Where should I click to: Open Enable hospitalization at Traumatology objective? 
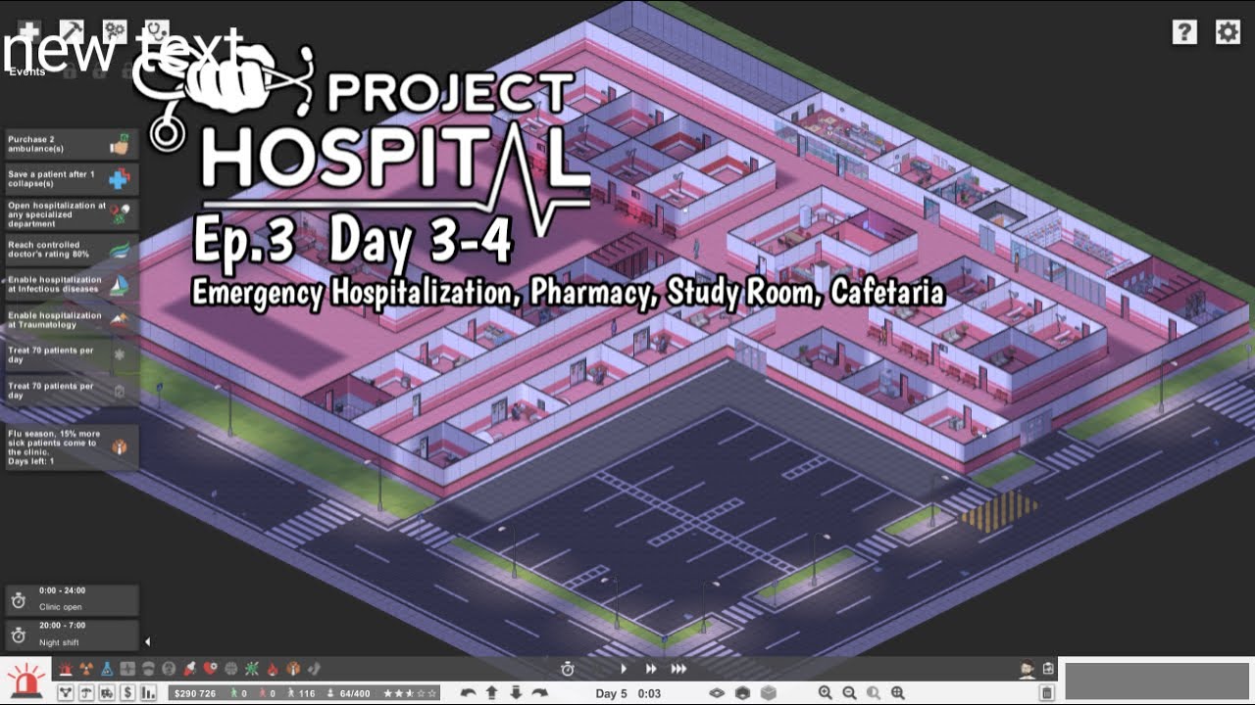(x=72, y=320)
